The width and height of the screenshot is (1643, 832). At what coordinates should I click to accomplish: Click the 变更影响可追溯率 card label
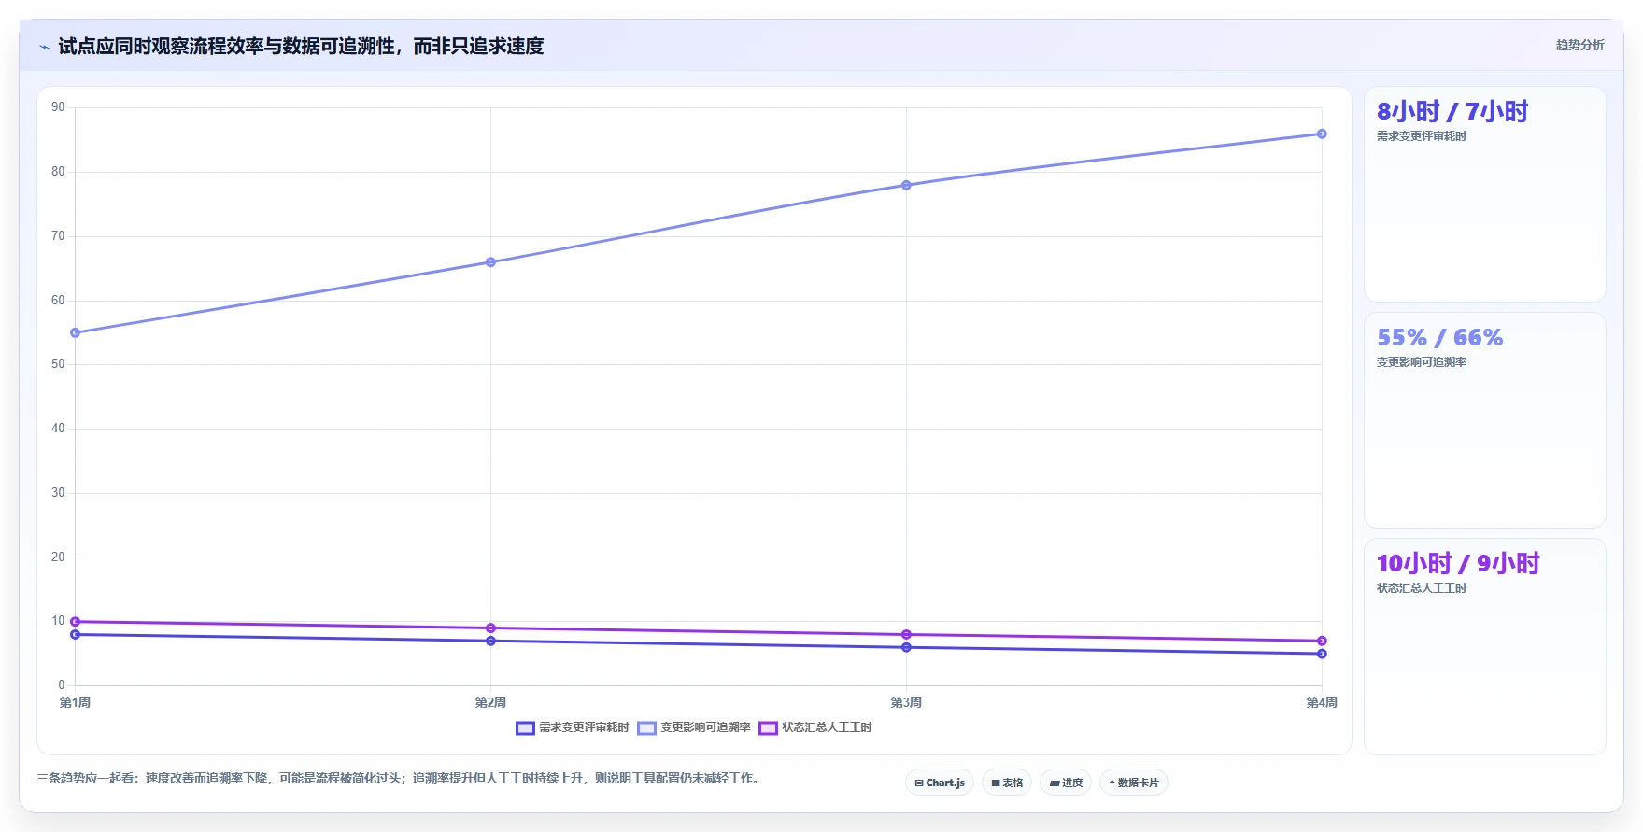click(1422, 362)
